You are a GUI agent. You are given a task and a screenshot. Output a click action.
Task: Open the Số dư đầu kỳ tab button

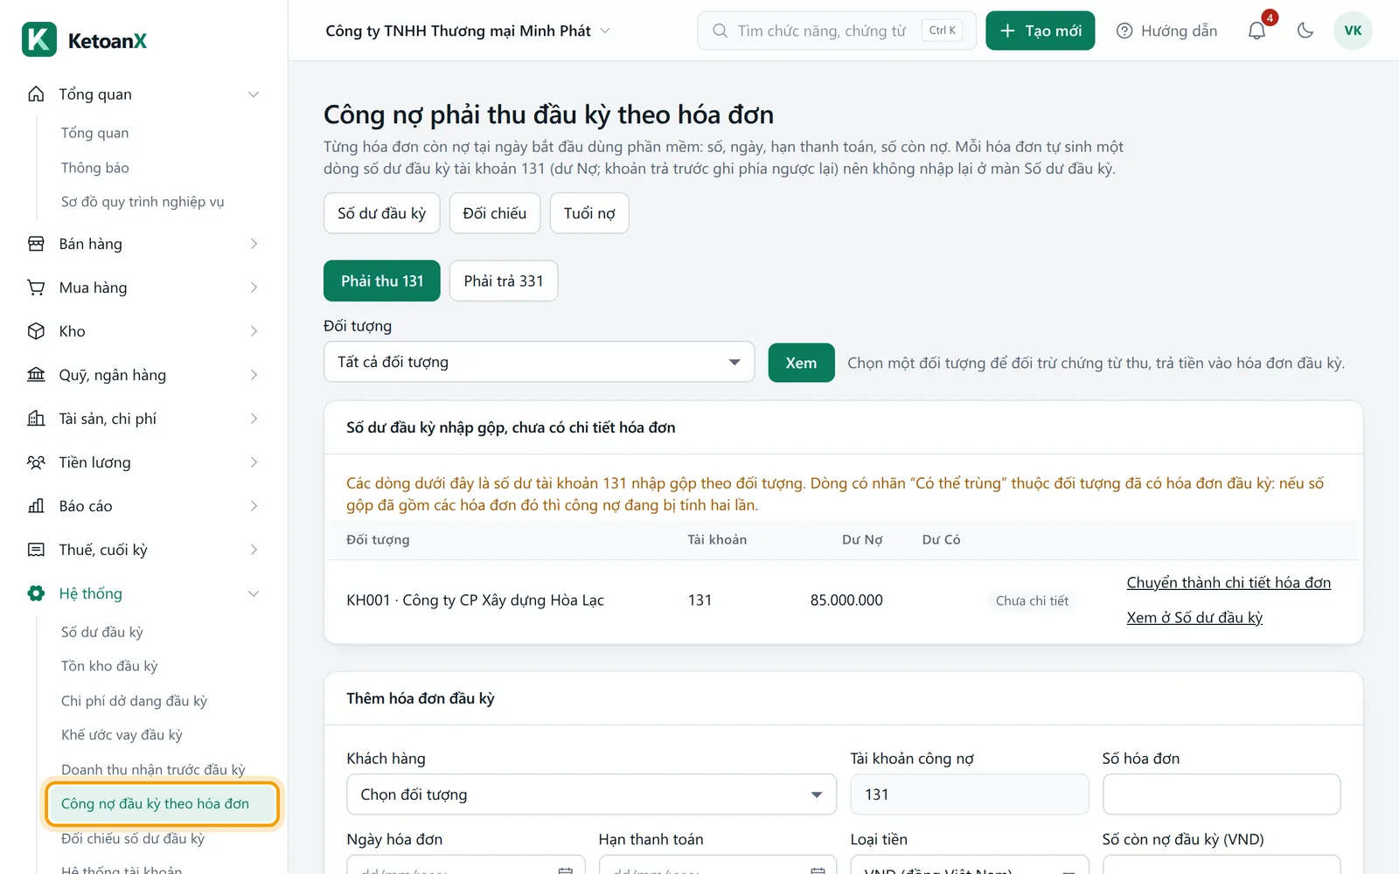coord(382,213)
